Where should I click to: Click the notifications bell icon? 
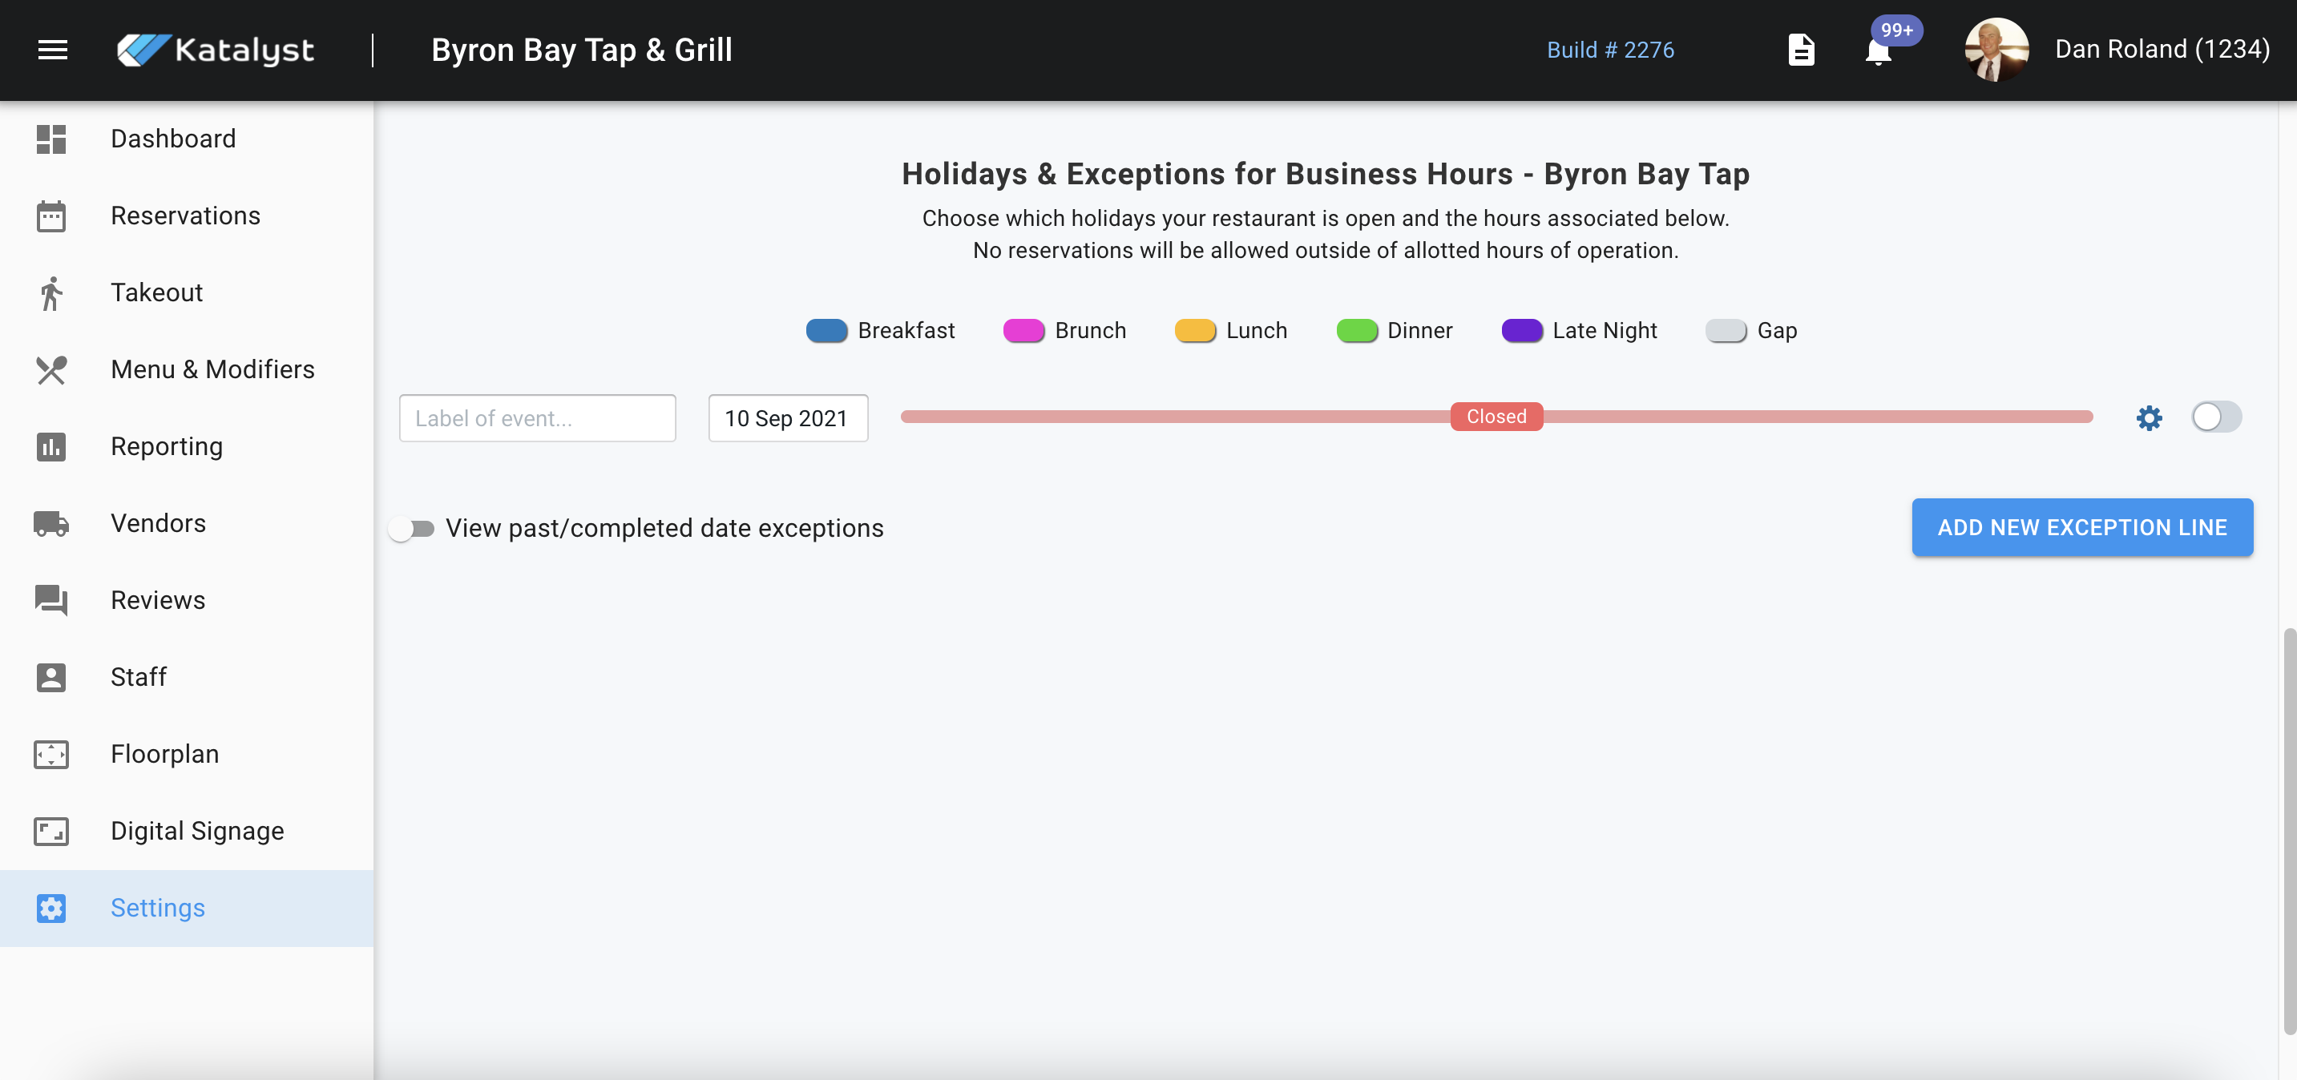point(1878,50)
